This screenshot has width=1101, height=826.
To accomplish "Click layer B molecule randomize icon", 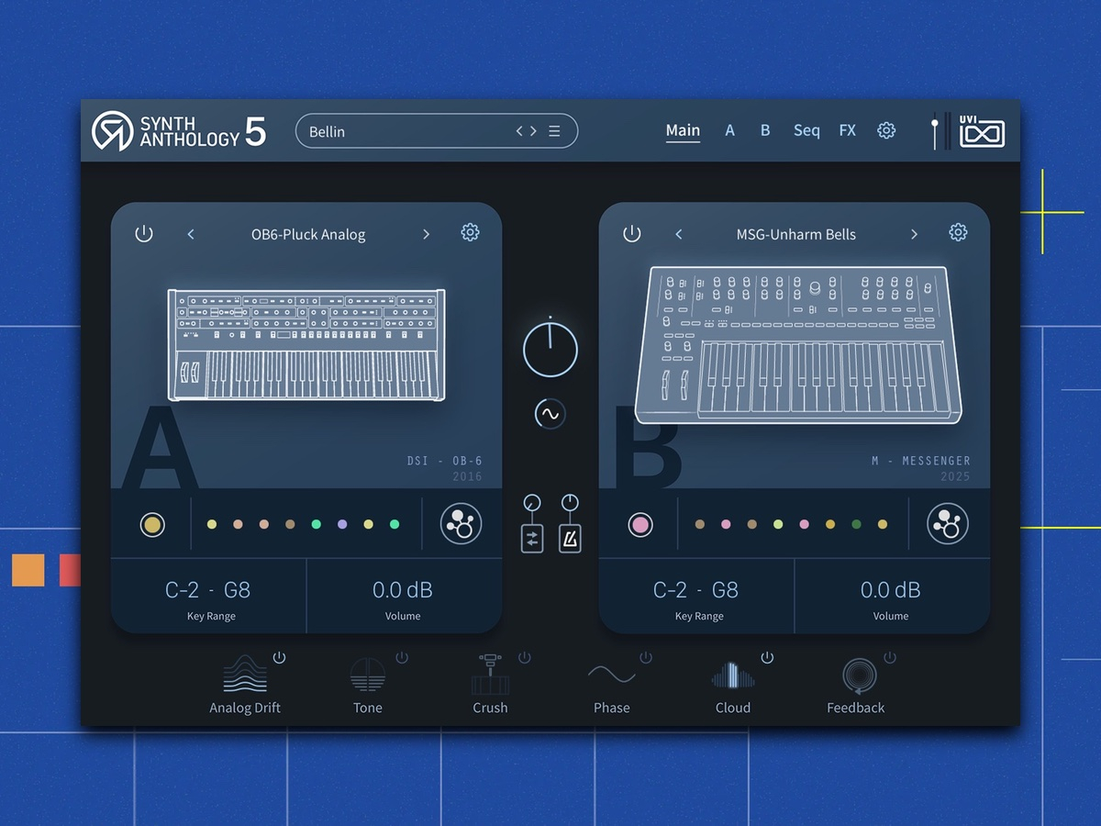I will pos(948,524).
